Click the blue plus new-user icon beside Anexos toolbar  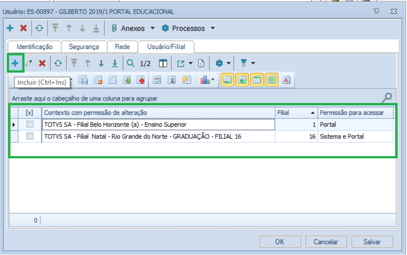pyautogui.click(x=10, y=28)
